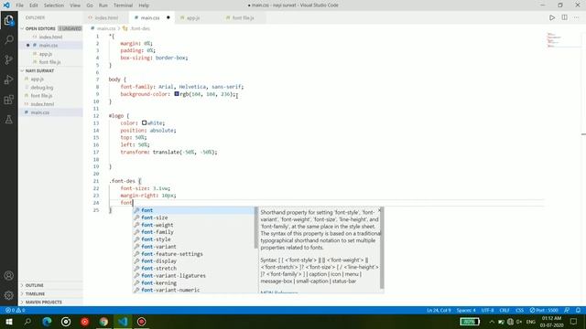Click the suggestion list scrollbar
This screenshot has height=329, width=586.
(x=256, y=228)
